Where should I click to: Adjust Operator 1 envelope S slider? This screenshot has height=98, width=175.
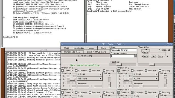(71, 83)
